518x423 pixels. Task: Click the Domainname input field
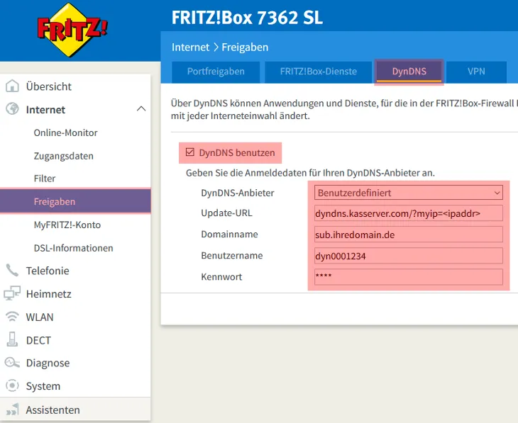coord(408,235)
